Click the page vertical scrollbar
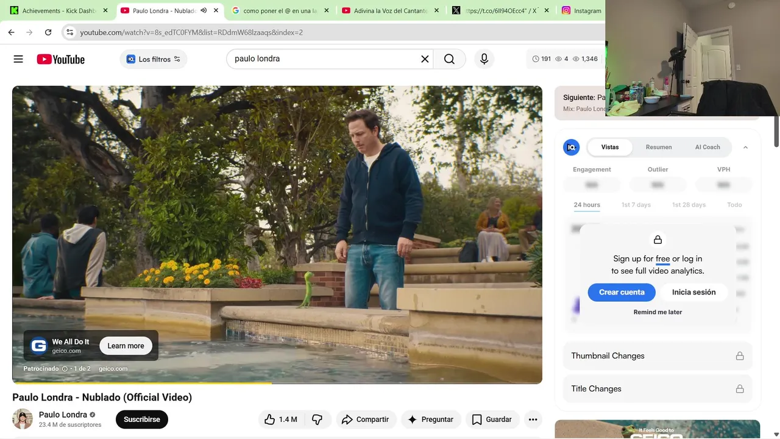Viewport: 780px width, 439px height. pos(776,131)
